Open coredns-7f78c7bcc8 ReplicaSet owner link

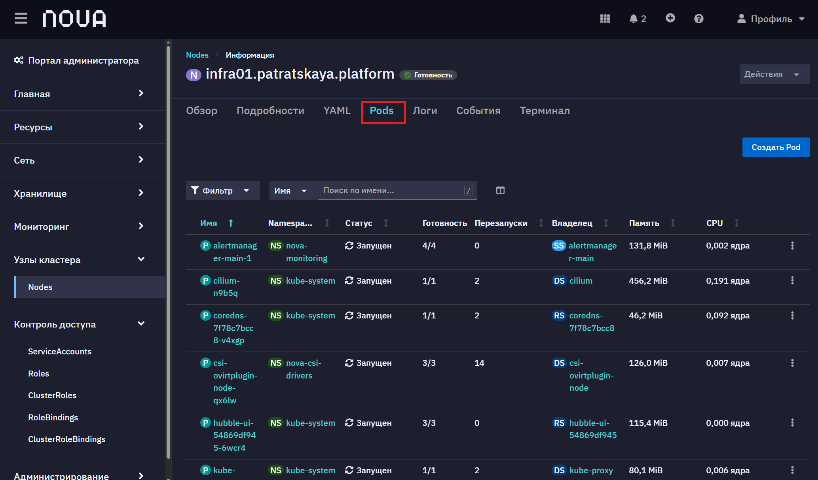(592, 322)
